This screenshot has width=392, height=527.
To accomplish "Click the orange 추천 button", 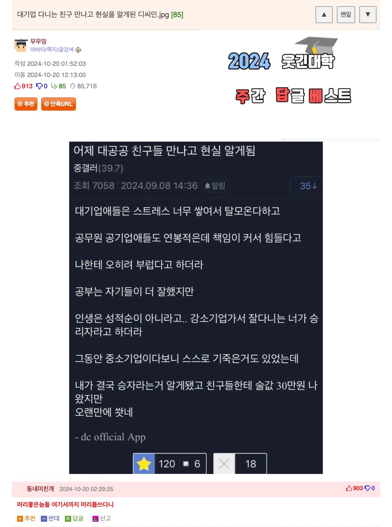I will tap(26, 104).
